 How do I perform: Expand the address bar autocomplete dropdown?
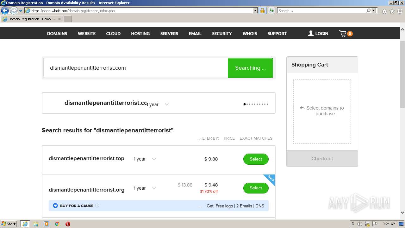point(255,10)
